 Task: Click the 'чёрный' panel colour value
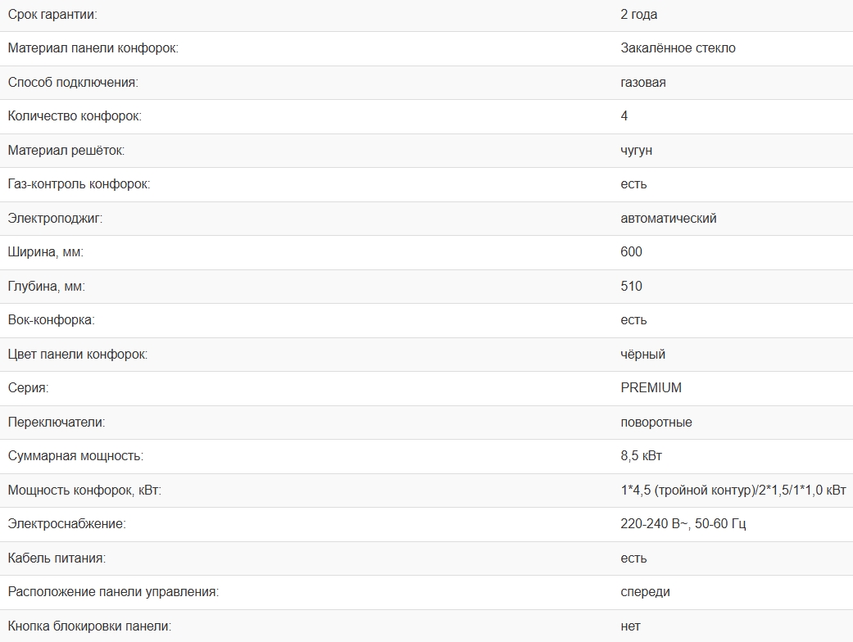(643, 354)
